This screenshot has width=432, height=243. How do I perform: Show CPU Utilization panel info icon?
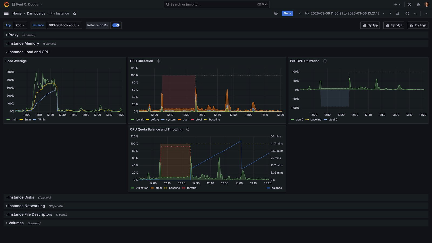click(158, 61)
